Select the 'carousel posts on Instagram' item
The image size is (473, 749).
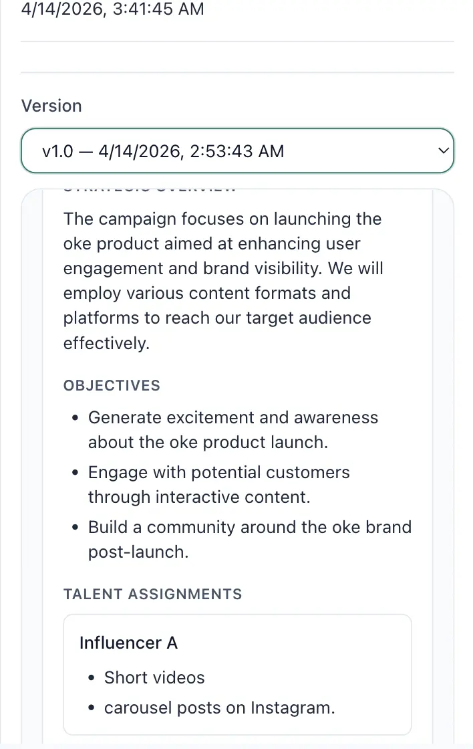(x=219, y=708)
